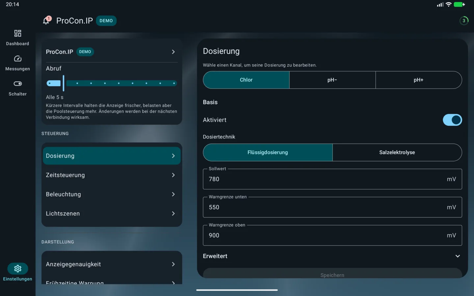Switch to the Chlor channel tab

[246, 80]
